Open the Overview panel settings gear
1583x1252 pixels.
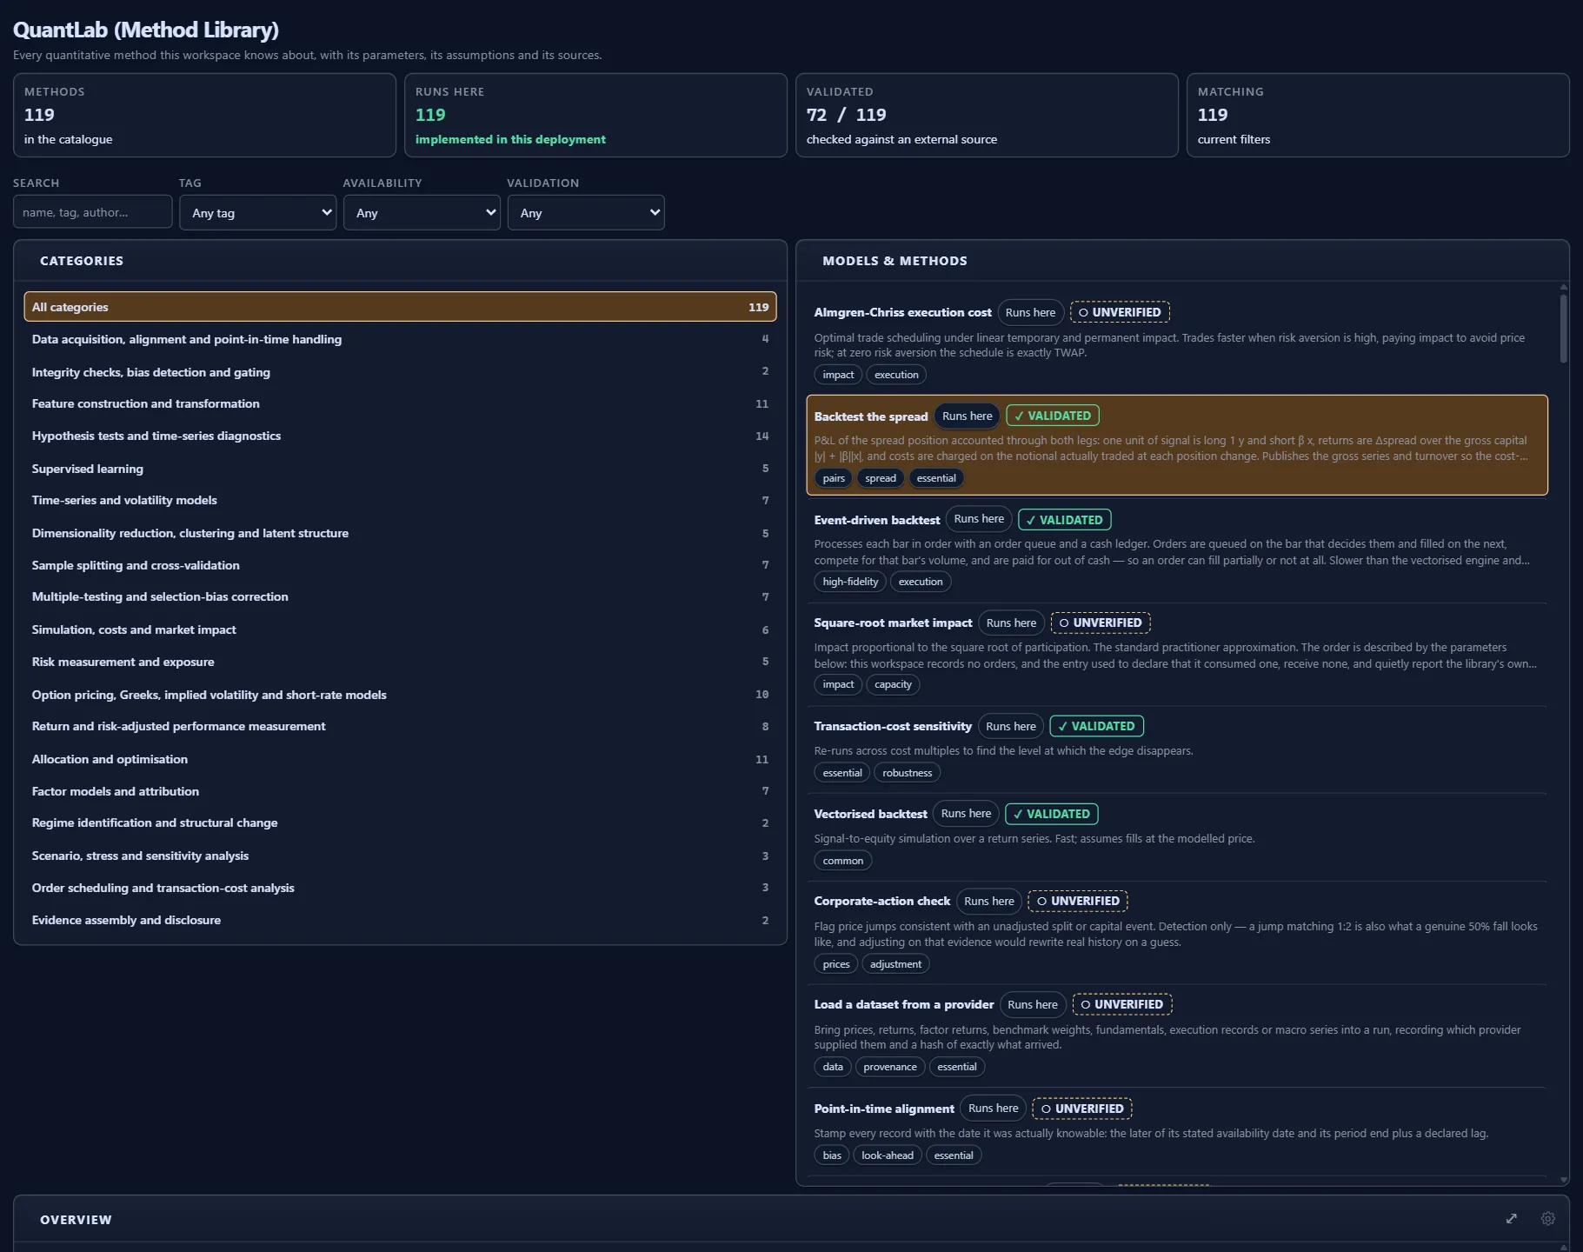1547,1219
